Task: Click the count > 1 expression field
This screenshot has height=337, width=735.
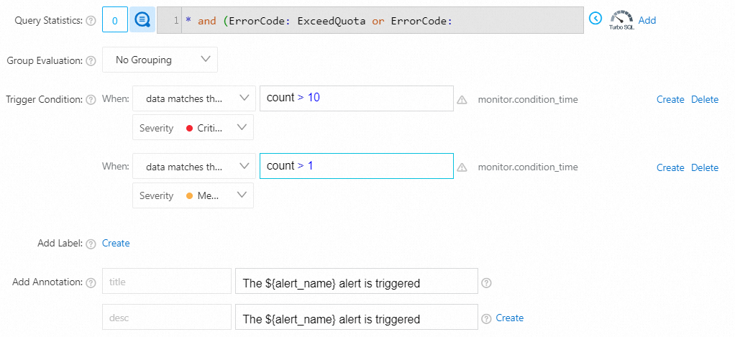Action: click(x=356, y=166)
